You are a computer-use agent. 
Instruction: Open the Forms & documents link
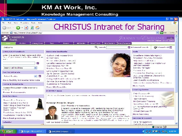click(14, 92)
